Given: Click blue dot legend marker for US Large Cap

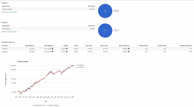Looking at the screenshot, I should tap(114, 30).
